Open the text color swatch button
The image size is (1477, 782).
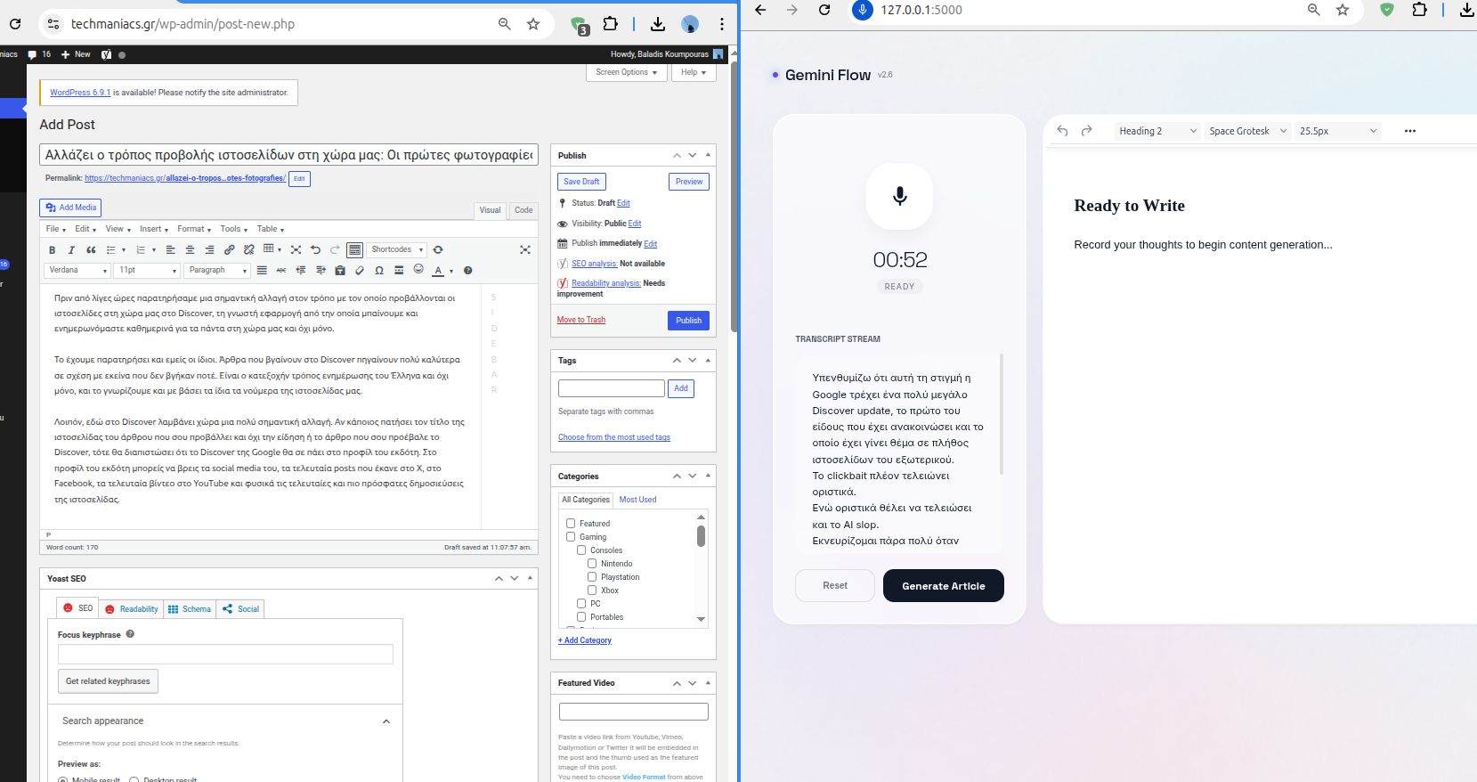pyautogui.click(x=438, y=270)
